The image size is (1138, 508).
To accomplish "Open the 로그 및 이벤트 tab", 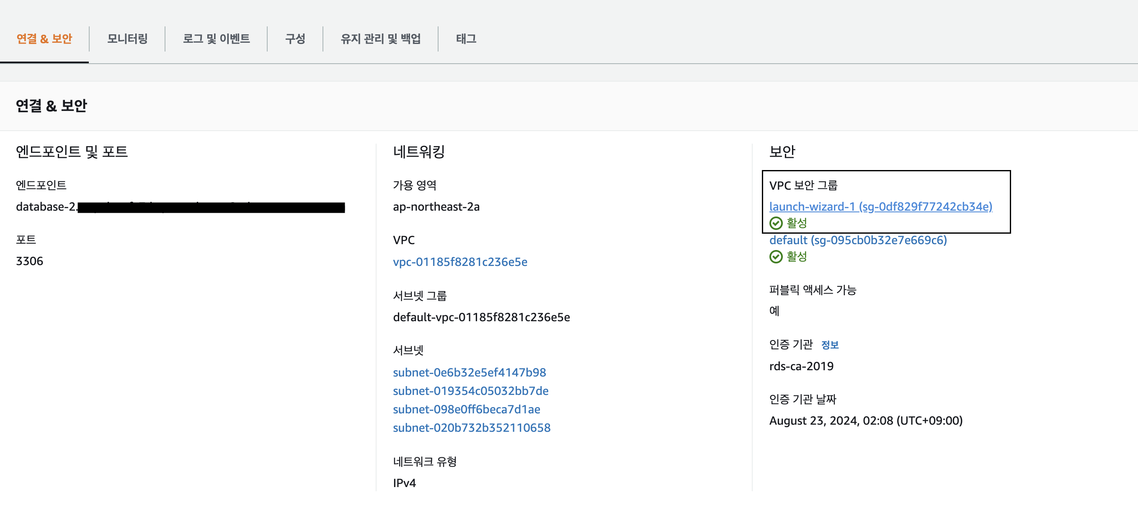I will [216, 39].
